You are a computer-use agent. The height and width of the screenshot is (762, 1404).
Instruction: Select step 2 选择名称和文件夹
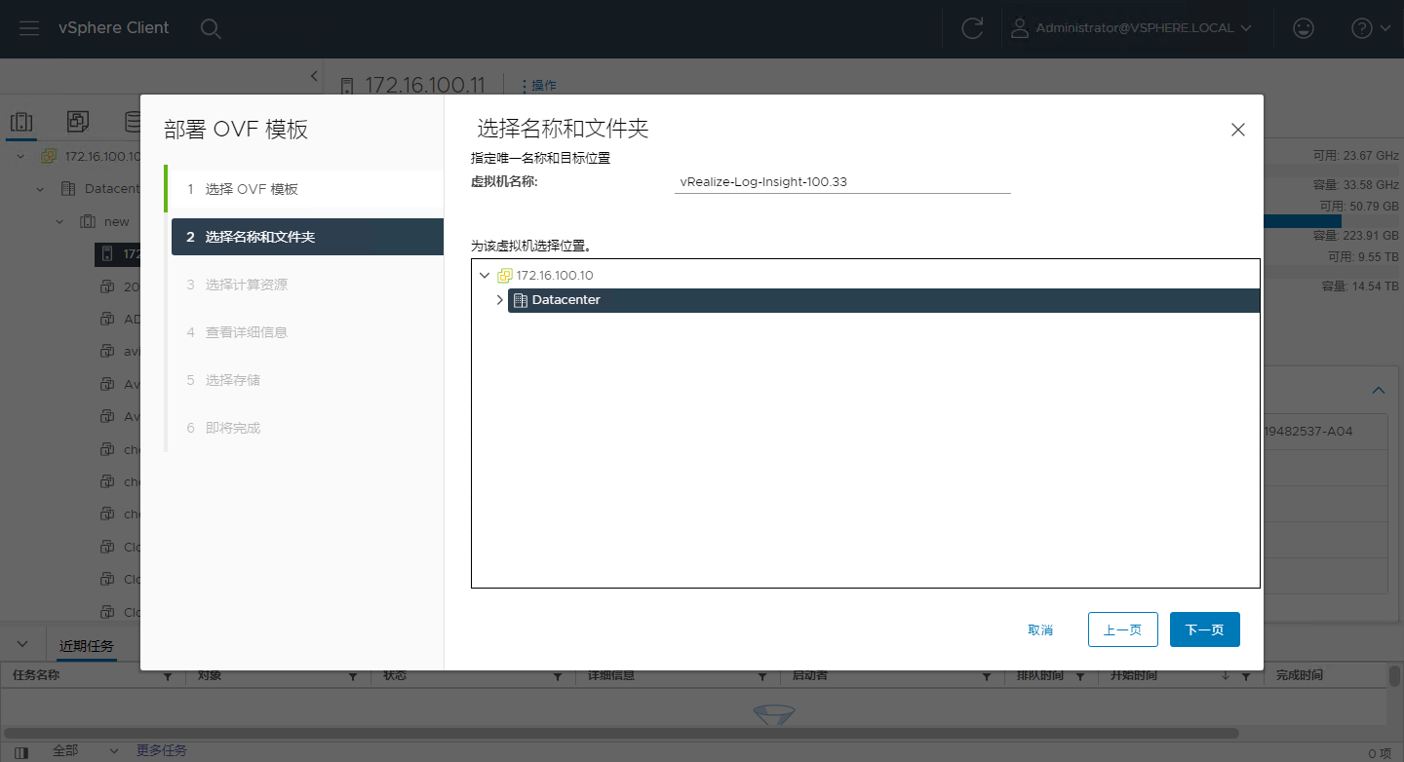(x=259, y=237)
